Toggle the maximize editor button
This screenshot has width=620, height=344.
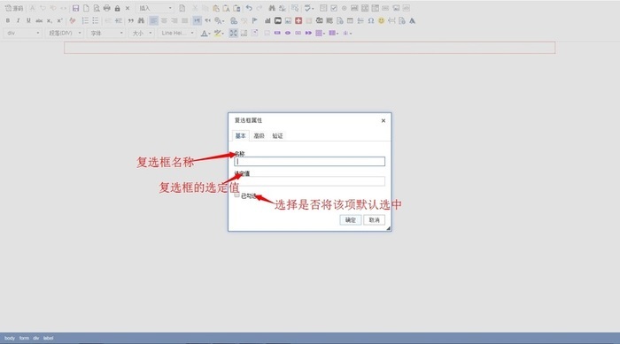[x=233, y=34]
